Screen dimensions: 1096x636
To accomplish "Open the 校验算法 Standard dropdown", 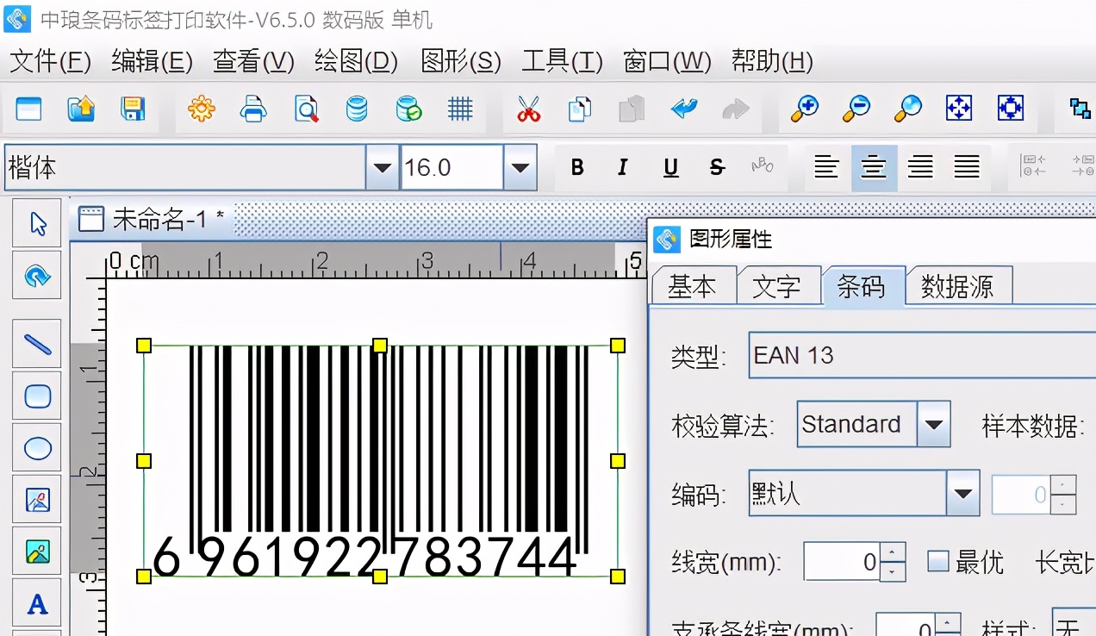I will point(933,424).
